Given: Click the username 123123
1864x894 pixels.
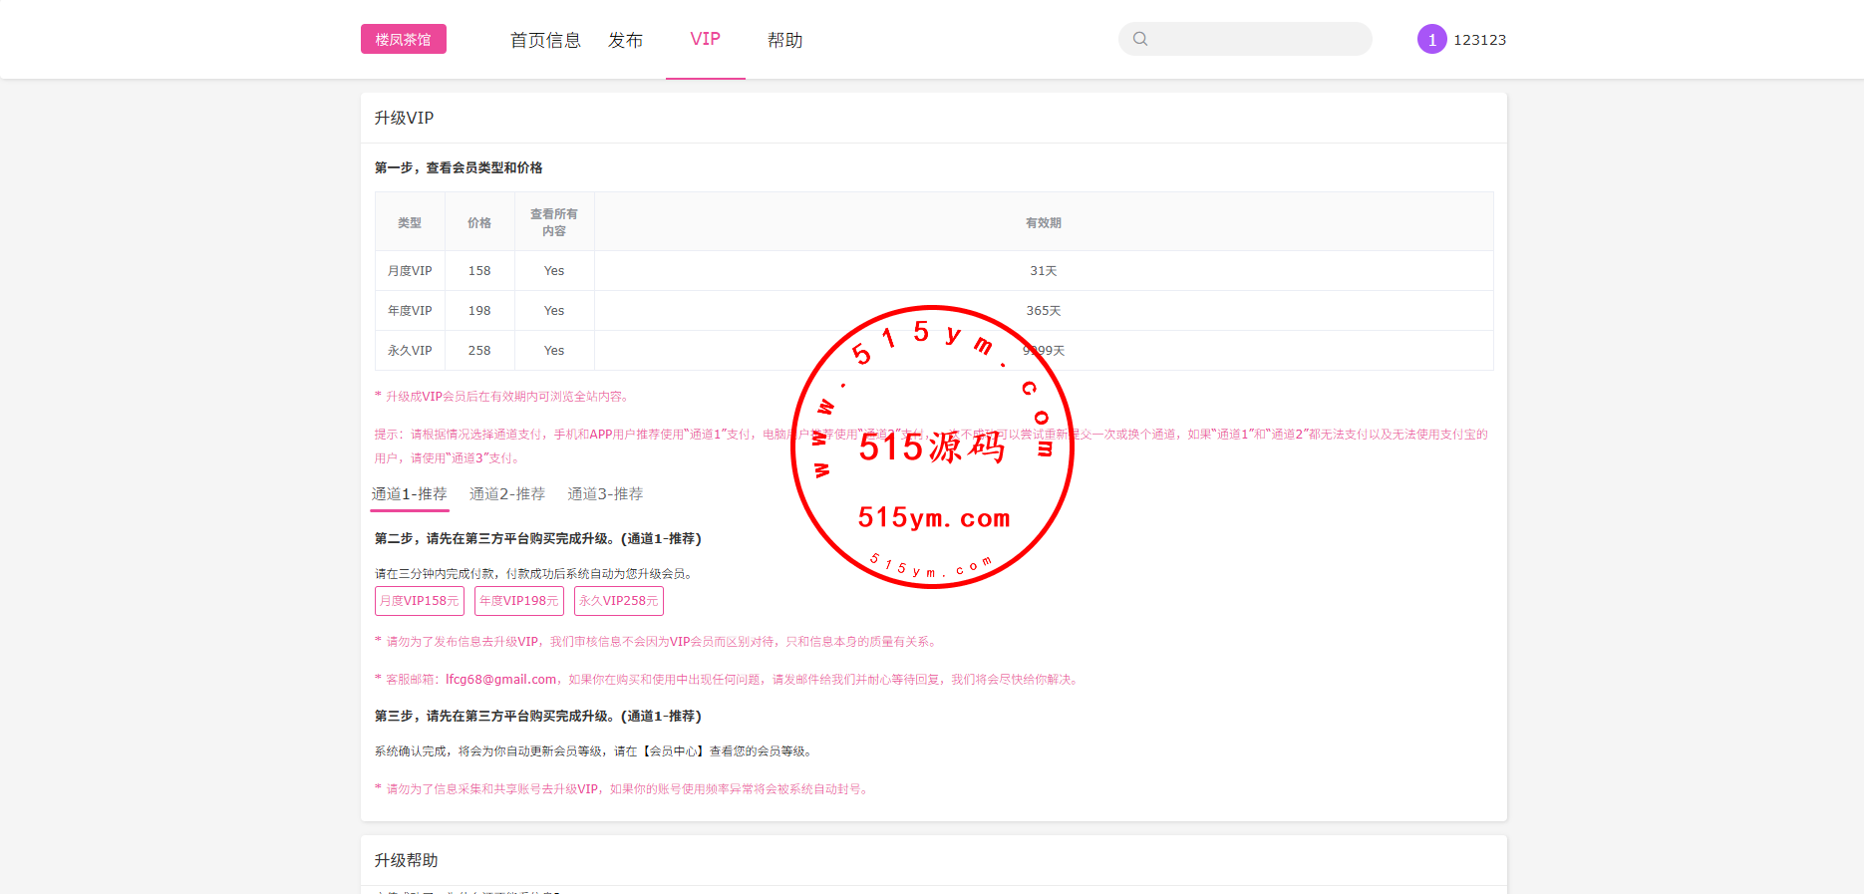Looking at the screenshot, I should [1479, 40].
